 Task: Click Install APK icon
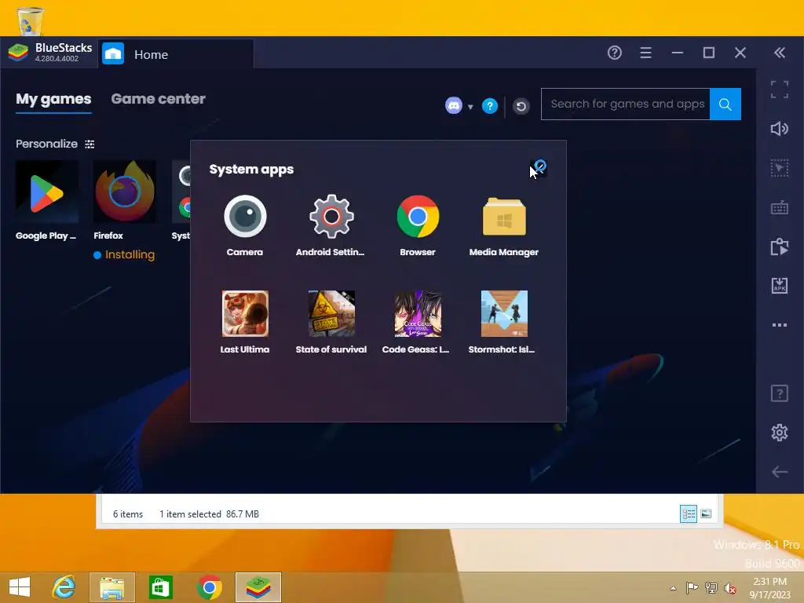[x=780, y=286]
